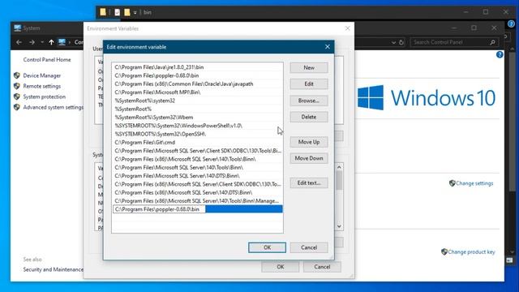The width and height of the screenshot is (519, 292).
Task: Open Device Manager in System window
Action: click(x=42, y=75)
